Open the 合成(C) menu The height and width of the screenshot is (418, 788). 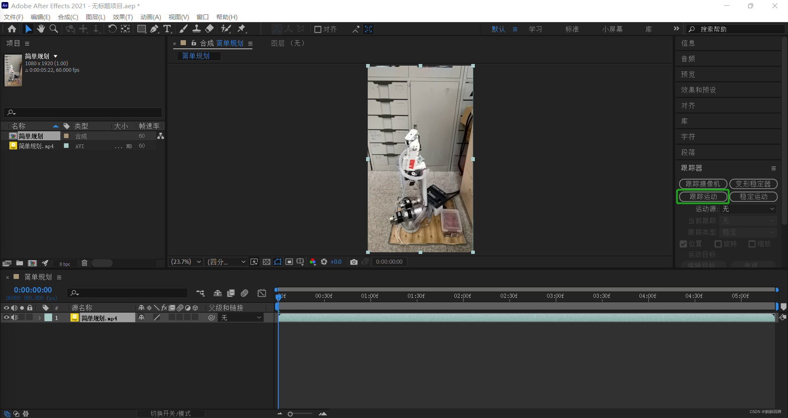tap(68, 17)
